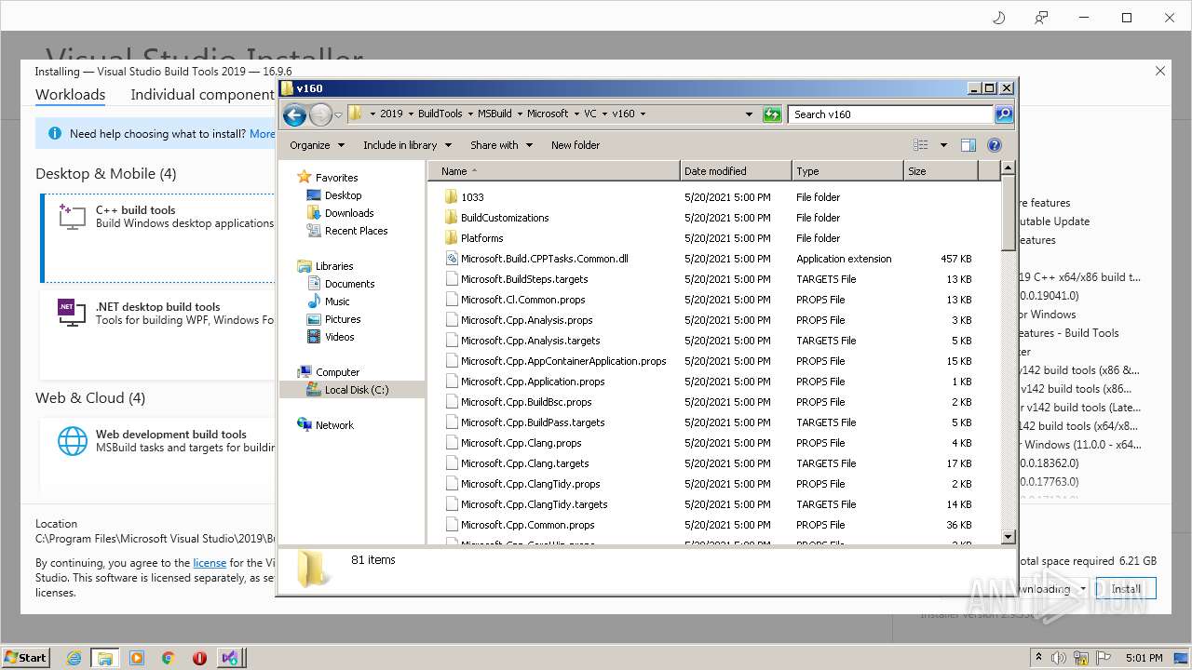Open Desktop in the navigation pane
Image resolution: width=1192 pixels, height=670 pixels.
343,195
